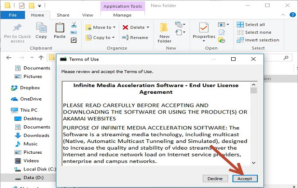This screenshot has height=188, width=298.
Task: Expand the Delete options arrow
Action: pyautogui.click(x=148, y=28)
